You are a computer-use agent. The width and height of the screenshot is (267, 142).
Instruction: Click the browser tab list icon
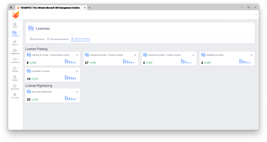tap(11, 8)
